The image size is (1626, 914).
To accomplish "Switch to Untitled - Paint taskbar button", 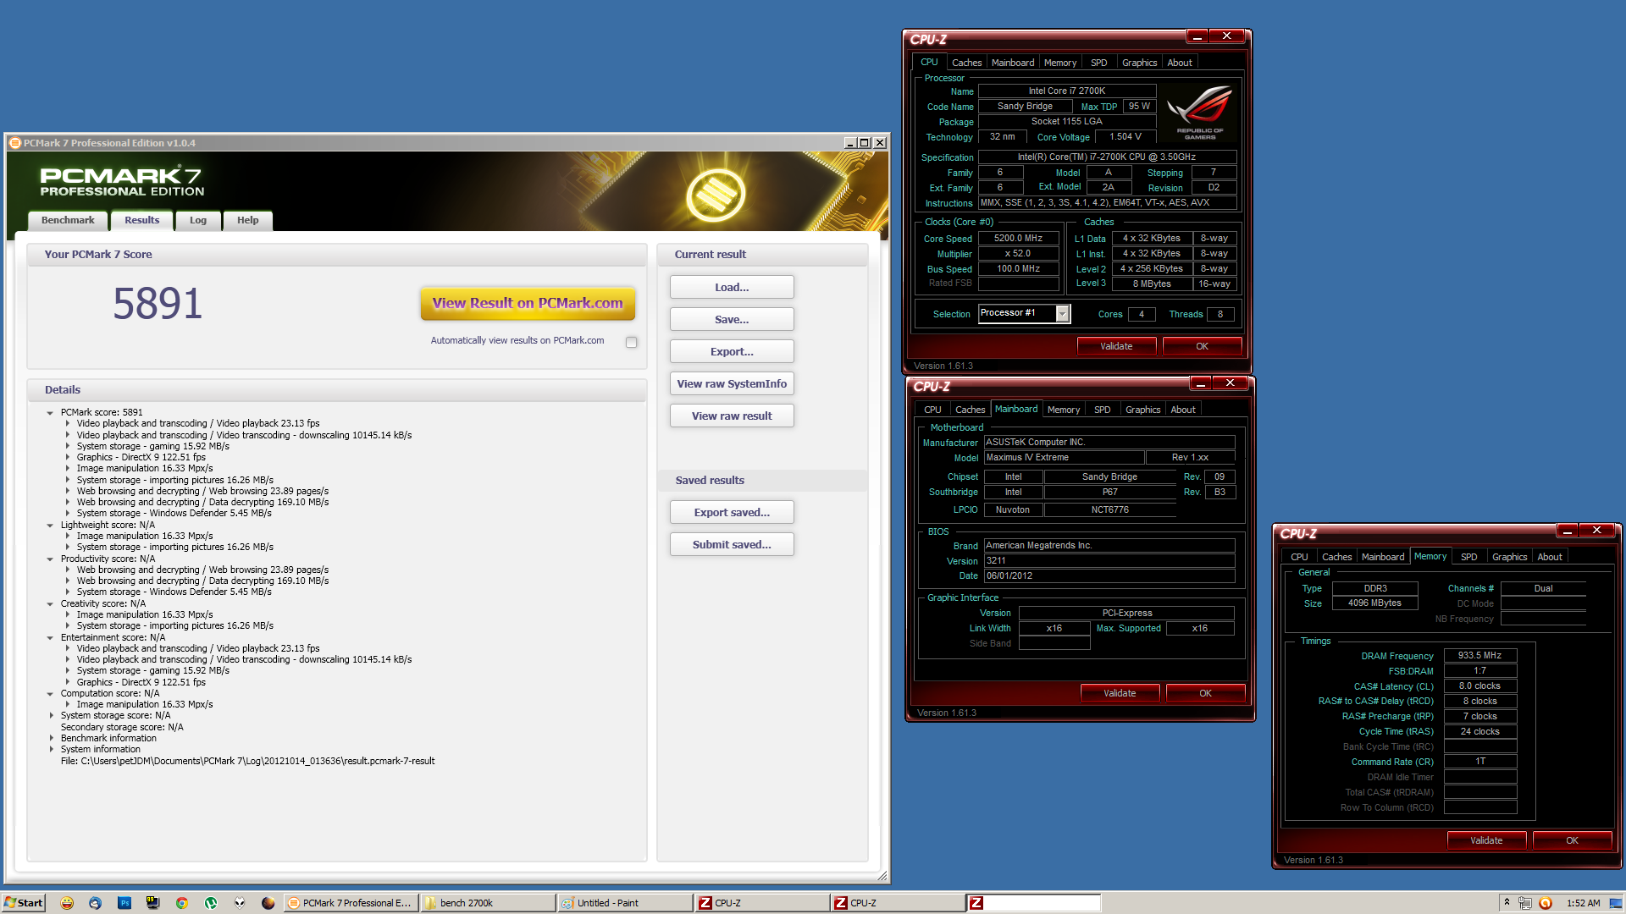I will coord(624,903).
